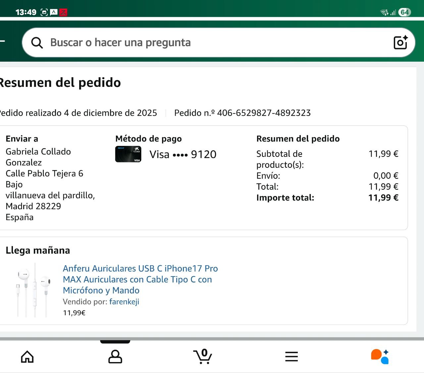
Task: Tap the battery indicator showing 64
Action: pos(404,12)
